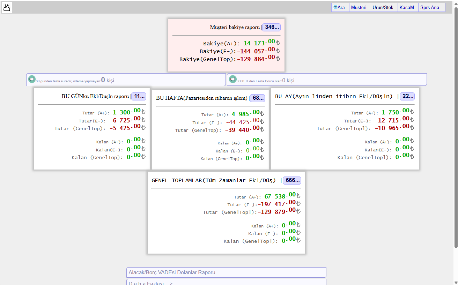The height and width of the screenshot is (285, 458).
Task: Click the Müşteri bakiye raporu title
Action: (x=235, y=27)
